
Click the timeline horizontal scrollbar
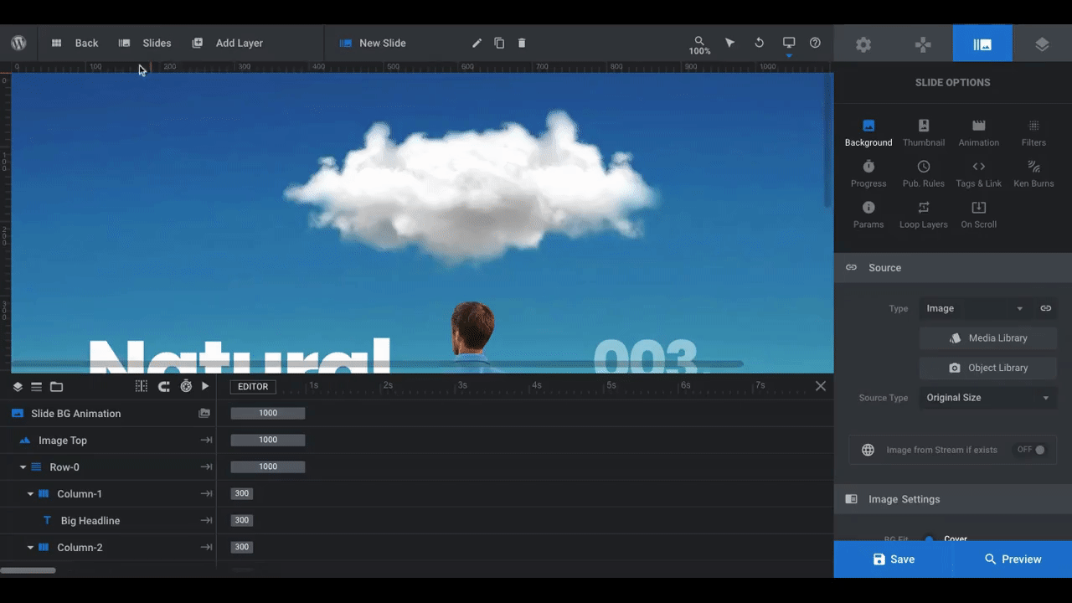(28, 570)
